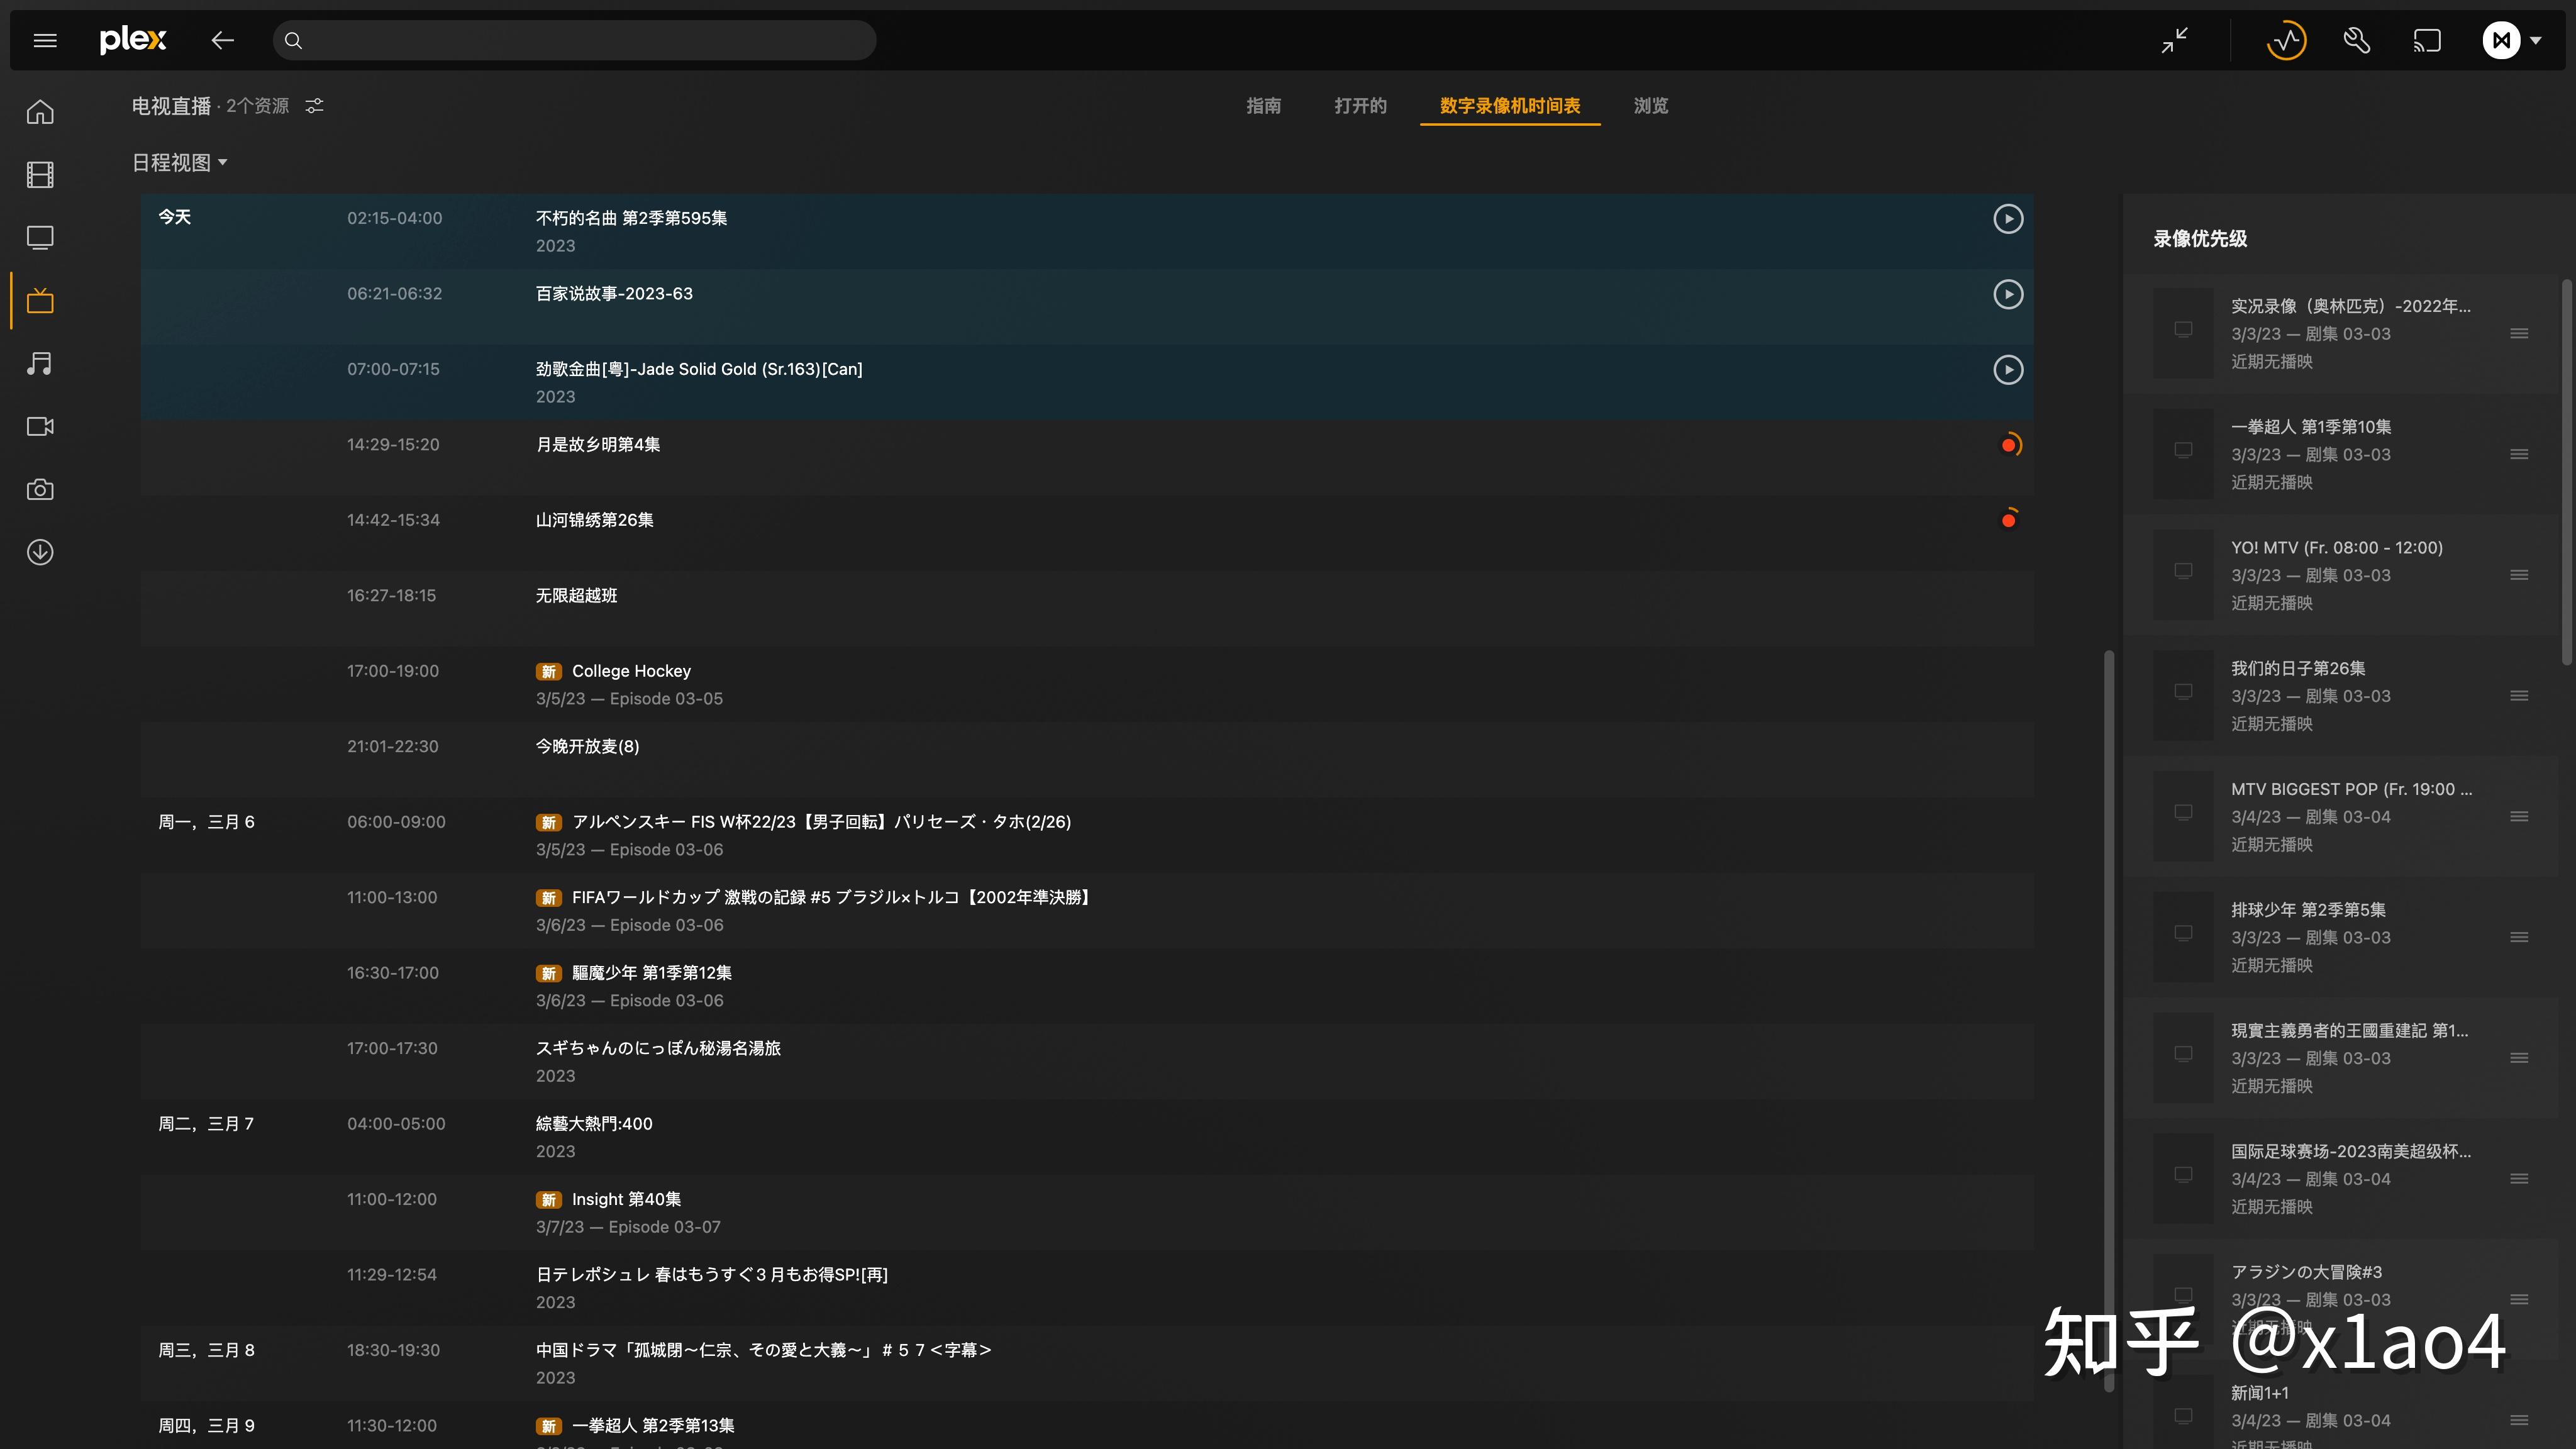Play the recording 不朽的名曲 第2季第595集
The image size is (2576, 1449).
tap(2008, 218)
